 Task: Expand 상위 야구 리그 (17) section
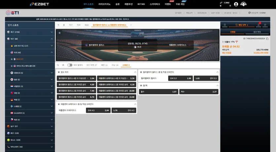click(x=30, y=46)
